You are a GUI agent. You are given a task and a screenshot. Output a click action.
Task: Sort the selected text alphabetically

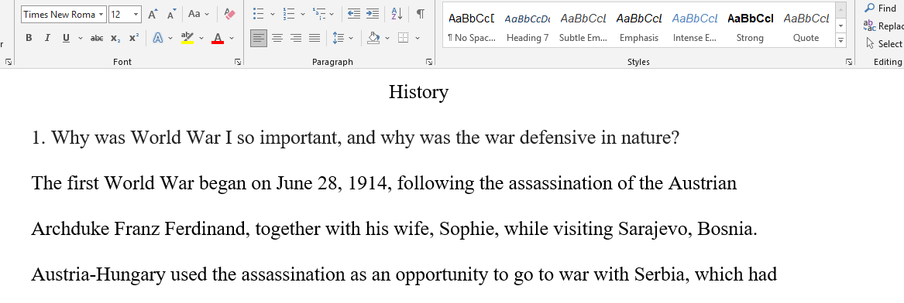pos(397,15)
